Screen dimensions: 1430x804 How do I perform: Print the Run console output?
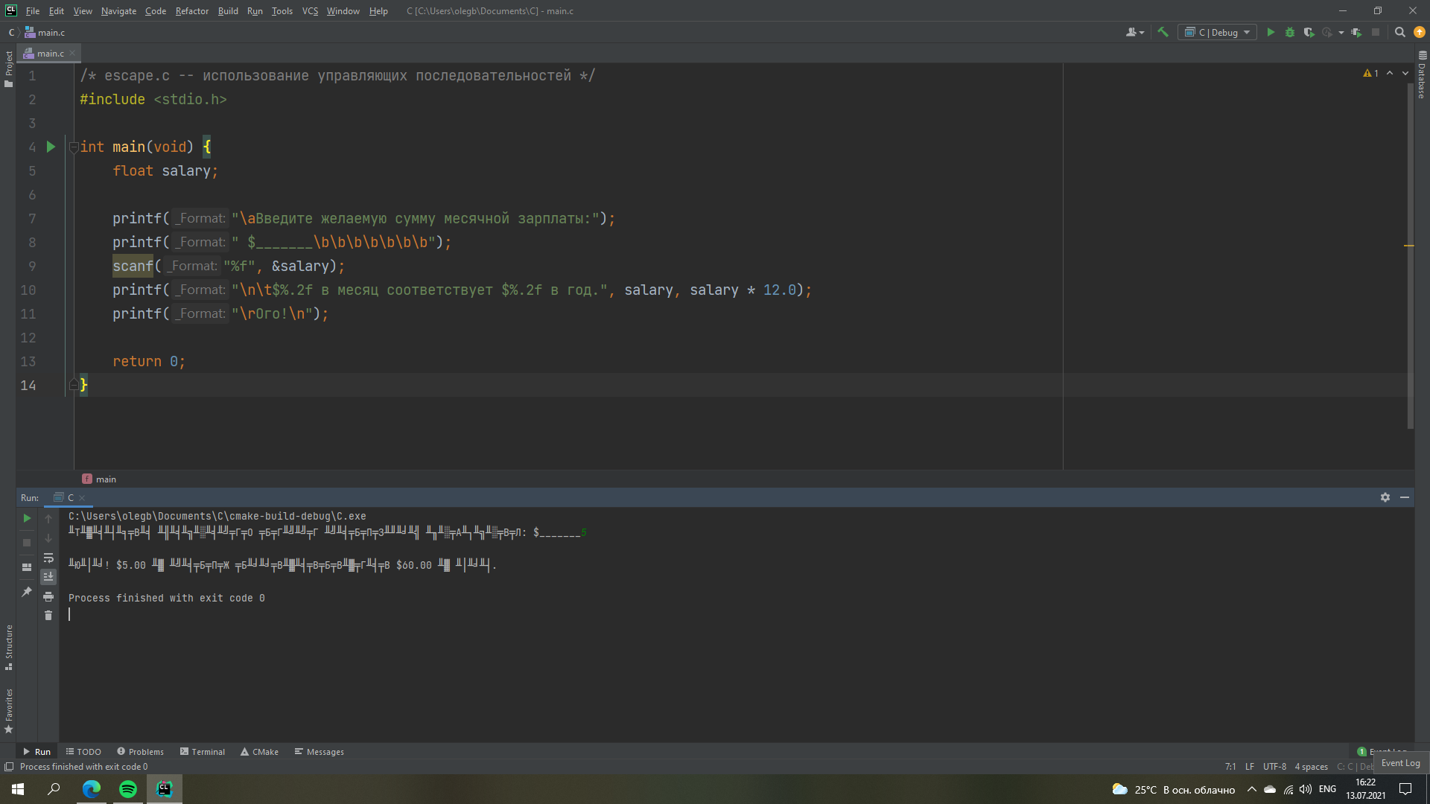coord(48,596)
